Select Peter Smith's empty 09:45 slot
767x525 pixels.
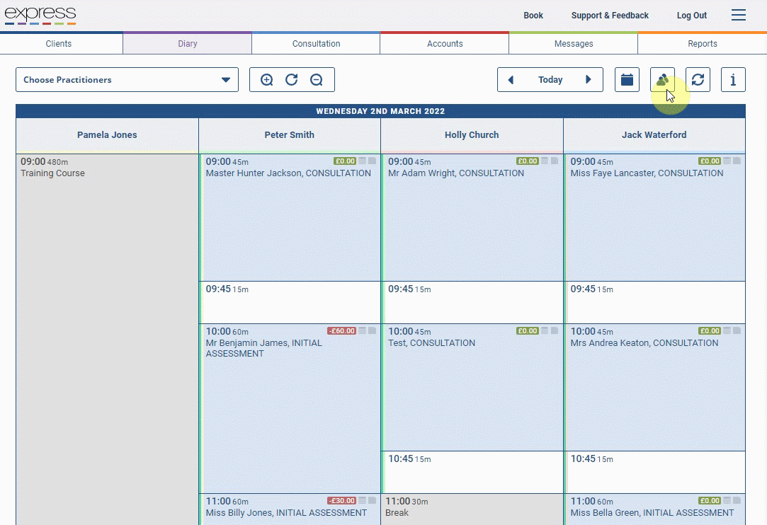tap(290, 302)
